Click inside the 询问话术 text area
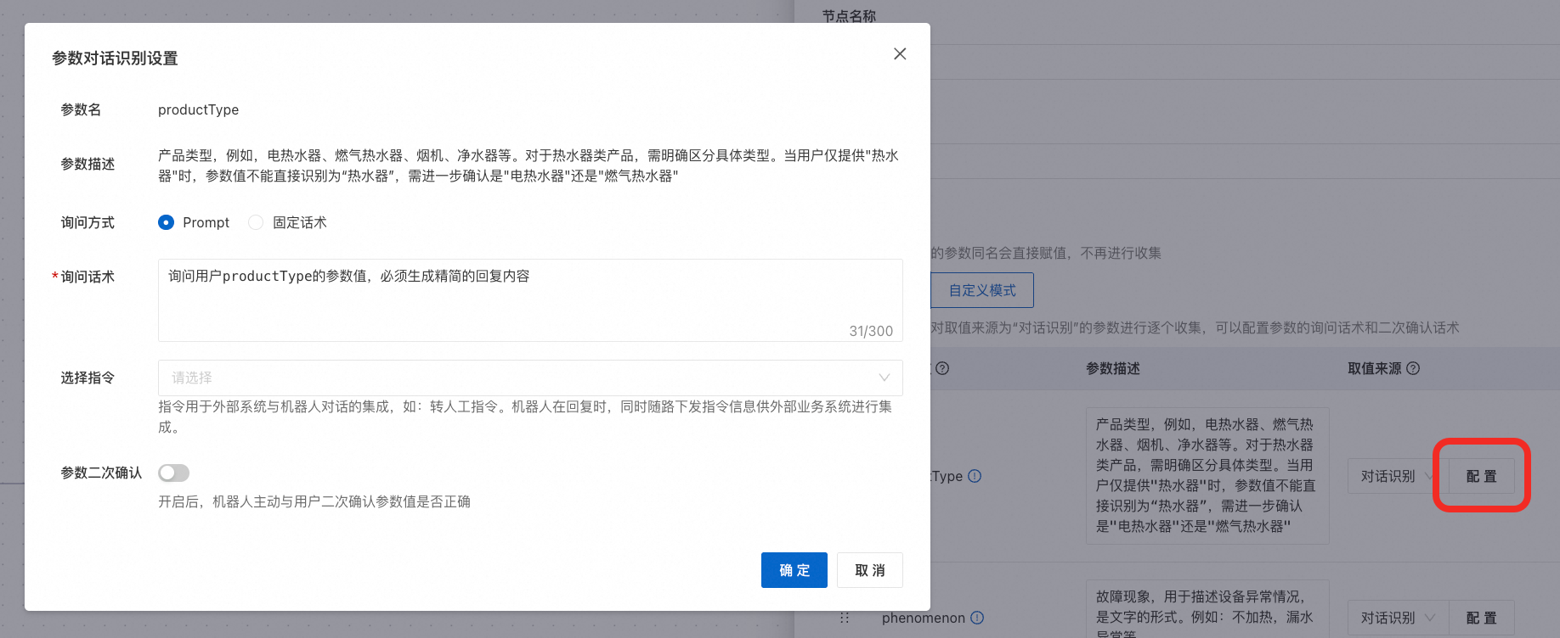The image size is (1560, 638). 530,300
